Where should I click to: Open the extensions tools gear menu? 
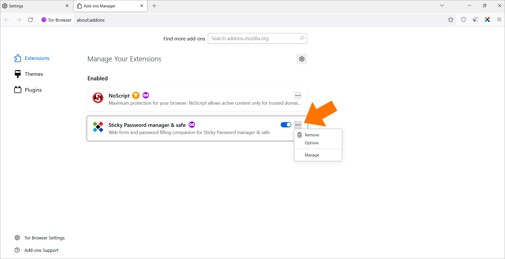pos(302,59)
